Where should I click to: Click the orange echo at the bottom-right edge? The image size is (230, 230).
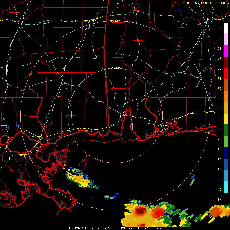pos(216,211)
